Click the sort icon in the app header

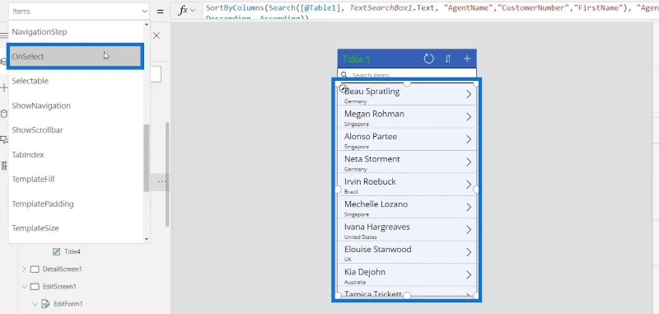click(448, 59)
